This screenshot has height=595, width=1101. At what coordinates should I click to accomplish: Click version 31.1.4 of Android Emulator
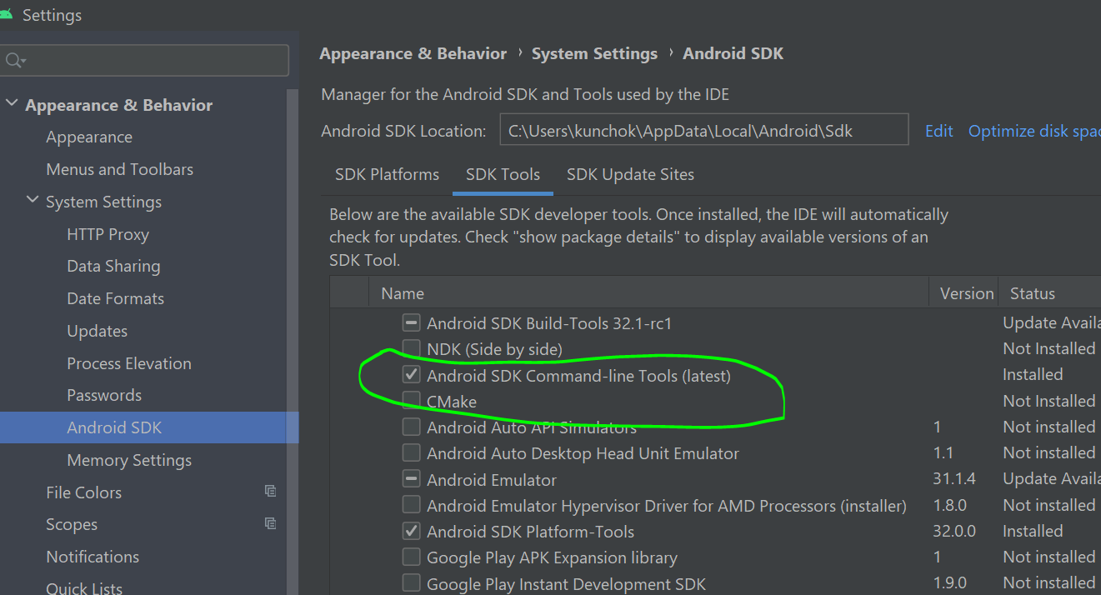coord(954,478)
